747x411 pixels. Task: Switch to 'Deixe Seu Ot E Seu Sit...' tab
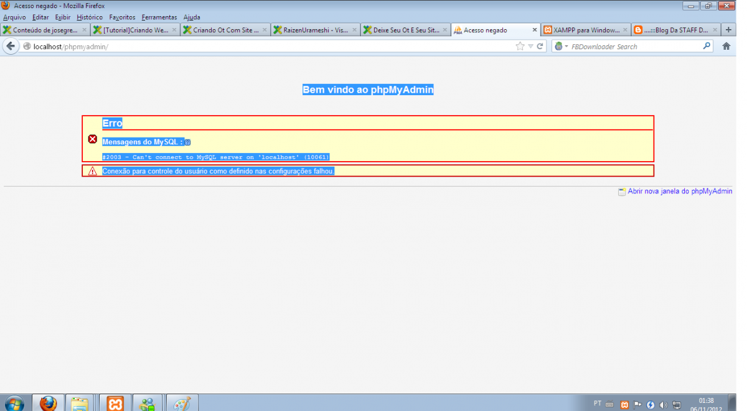pos(406,30)
